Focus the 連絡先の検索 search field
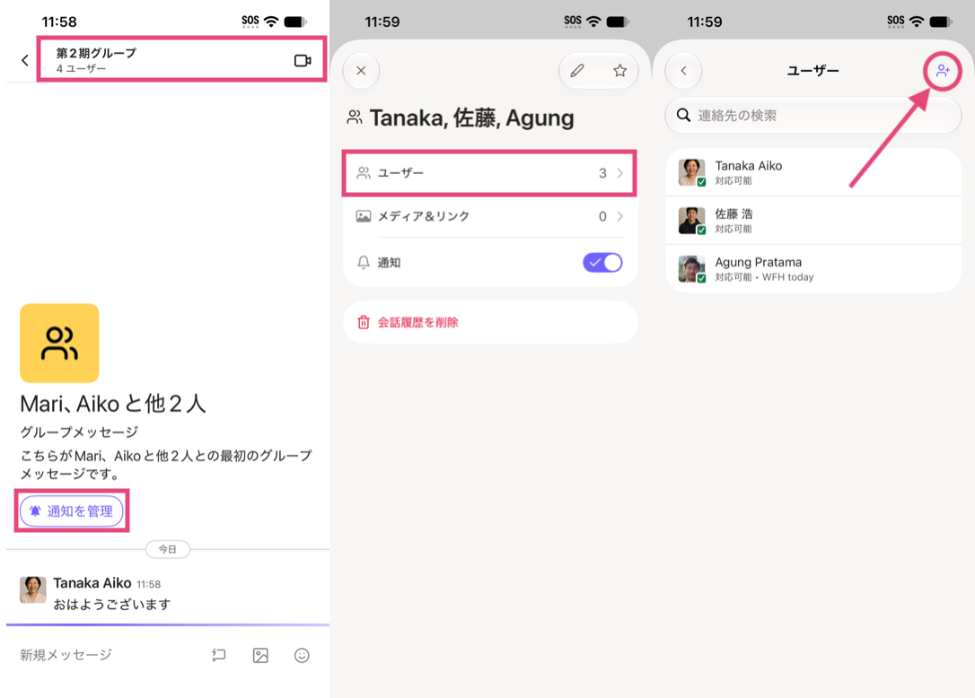975x698 pixels. pos(813,116)
